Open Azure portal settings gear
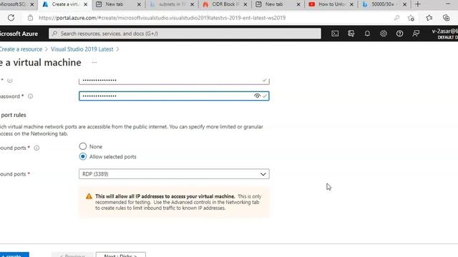The height and width of the screenshot is (257, 458). click(384, 34)
